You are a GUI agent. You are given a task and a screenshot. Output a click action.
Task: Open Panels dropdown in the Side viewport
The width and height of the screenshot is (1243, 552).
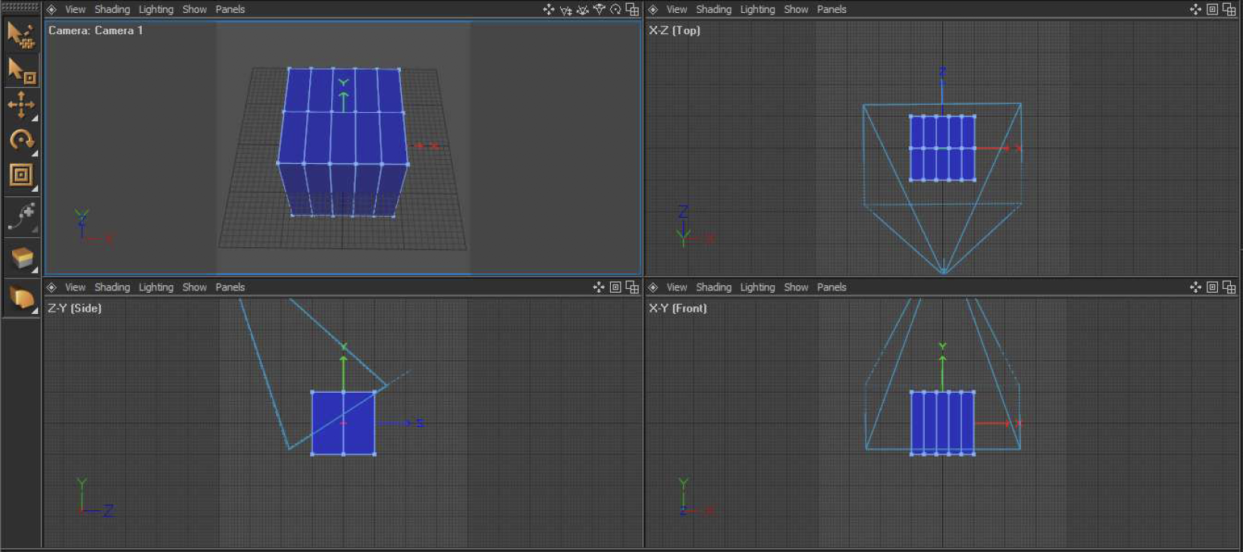point(230,287)
